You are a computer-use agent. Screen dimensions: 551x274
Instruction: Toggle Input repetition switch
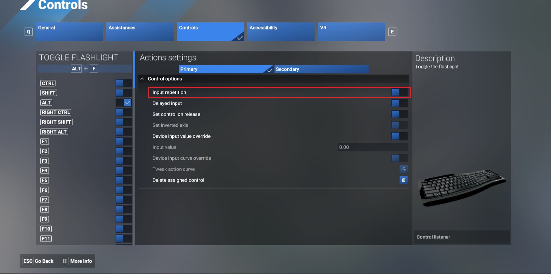[x=399, y=92]
